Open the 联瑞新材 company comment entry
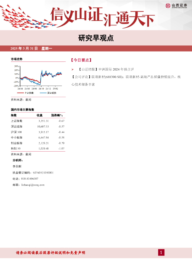192x271 pixels. point(126,80)
